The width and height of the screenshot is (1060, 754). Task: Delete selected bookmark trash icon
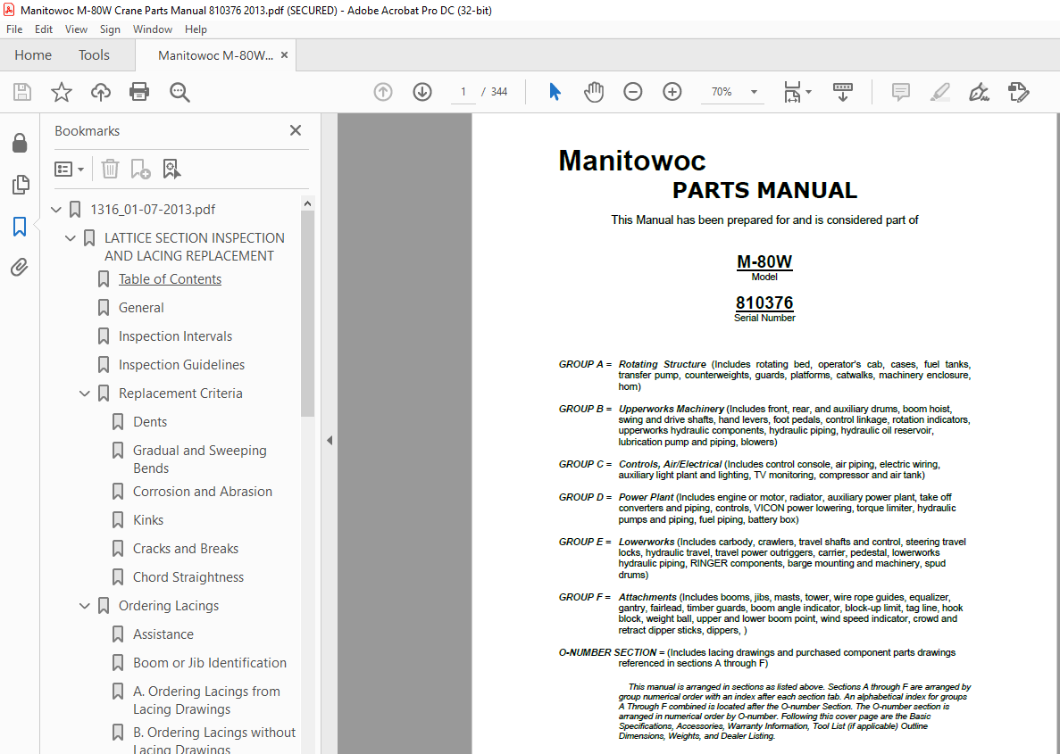pyautogui.click(x=110, y=169)
